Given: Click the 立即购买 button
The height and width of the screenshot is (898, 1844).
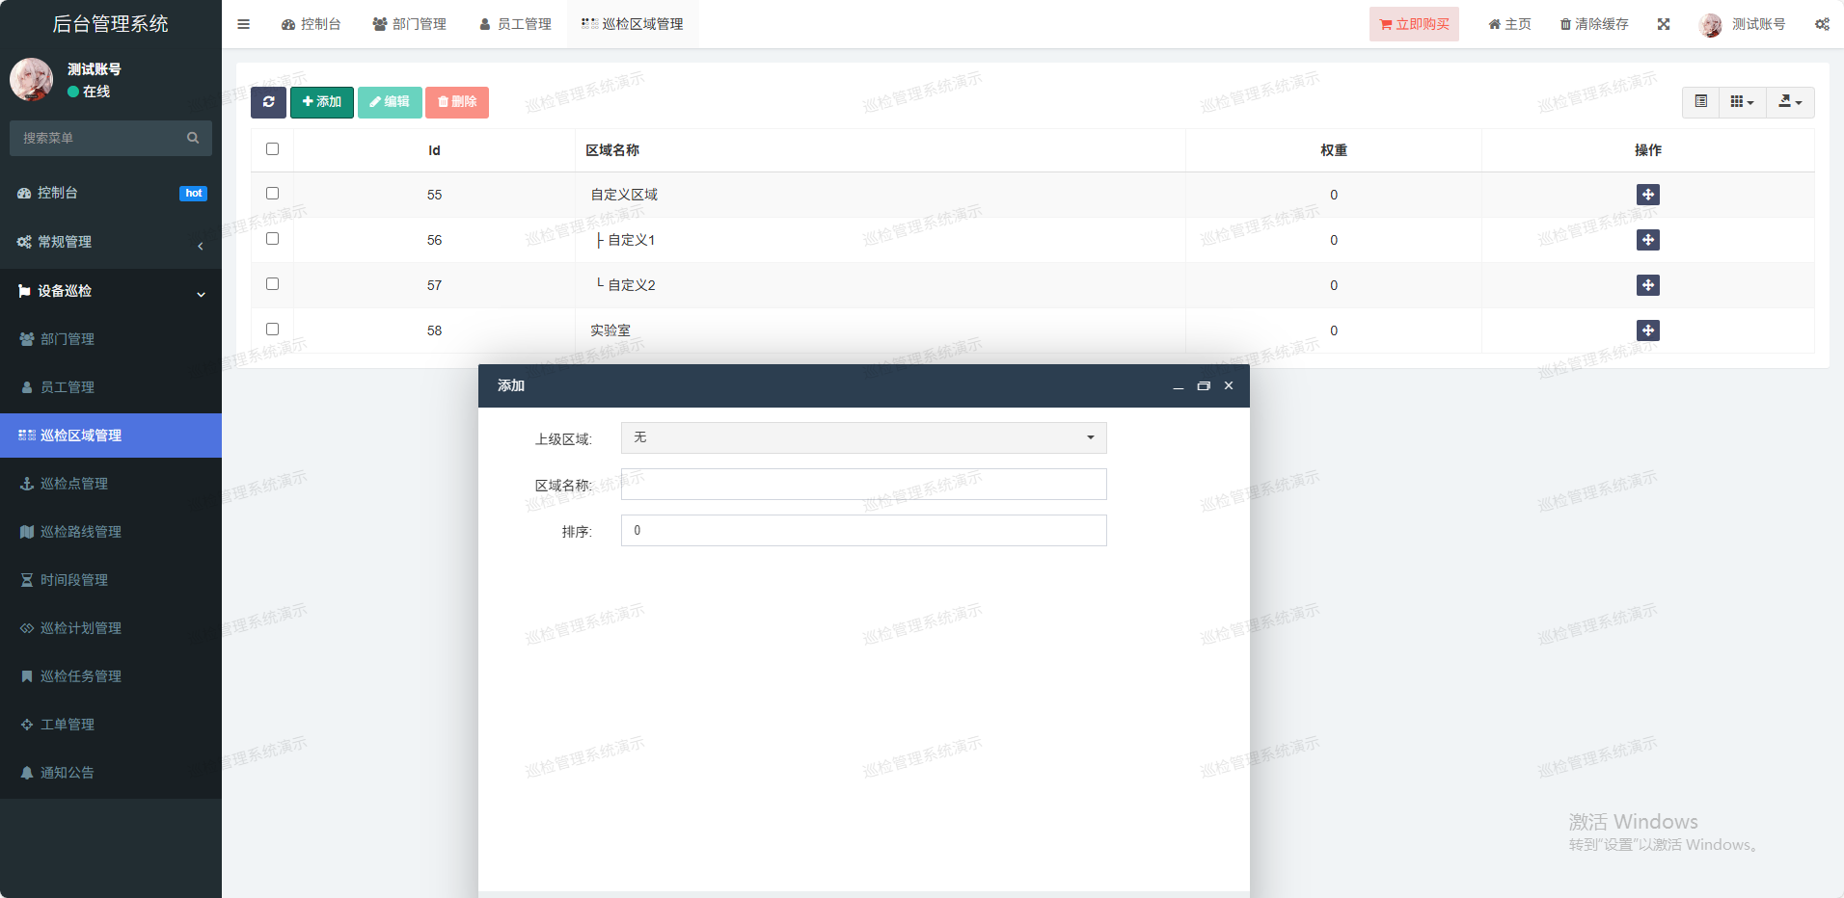Looking at the screenshot, I should point(1414,24).
